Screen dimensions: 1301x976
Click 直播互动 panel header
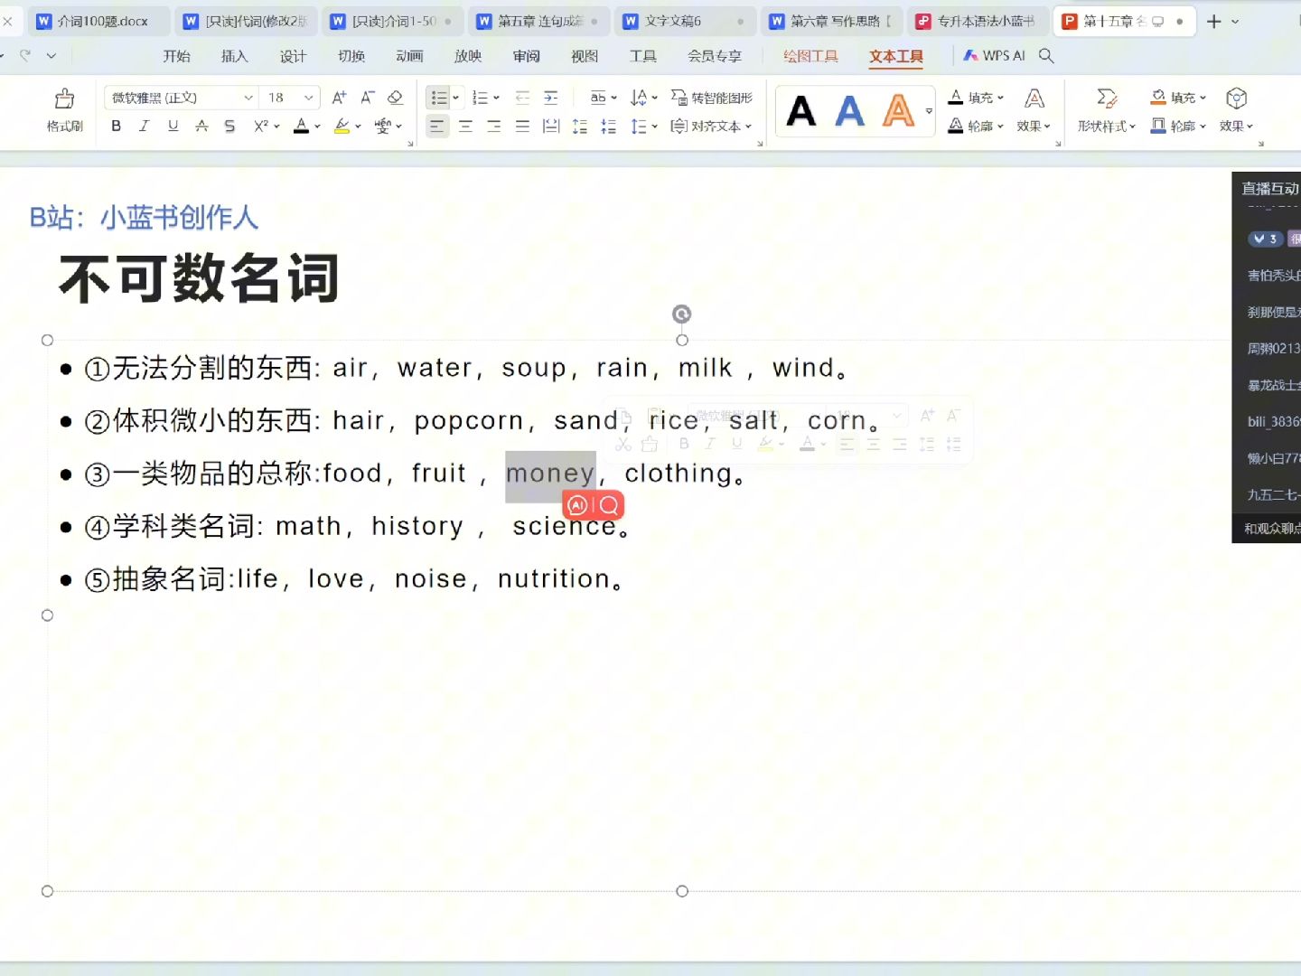(1269, 188)
